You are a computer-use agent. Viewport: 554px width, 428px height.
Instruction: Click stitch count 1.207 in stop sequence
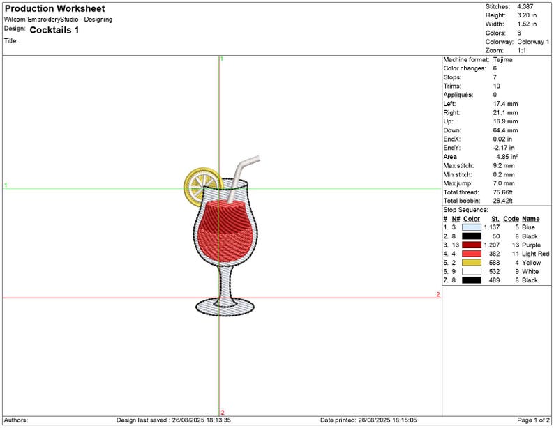[492, 245]
